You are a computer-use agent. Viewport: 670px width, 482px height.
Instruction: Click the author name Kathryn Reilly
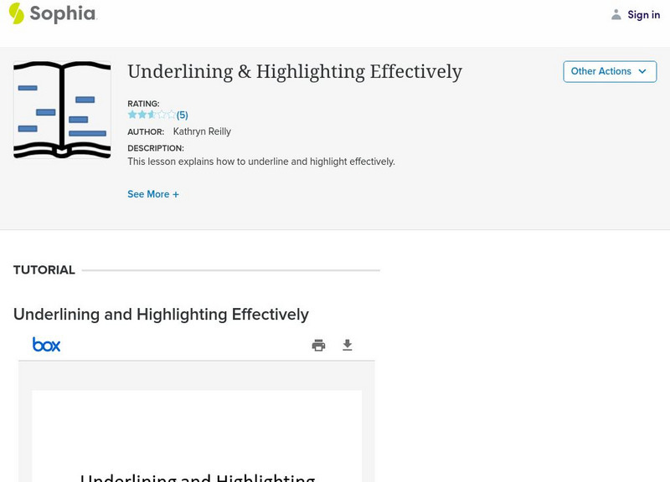202,131
